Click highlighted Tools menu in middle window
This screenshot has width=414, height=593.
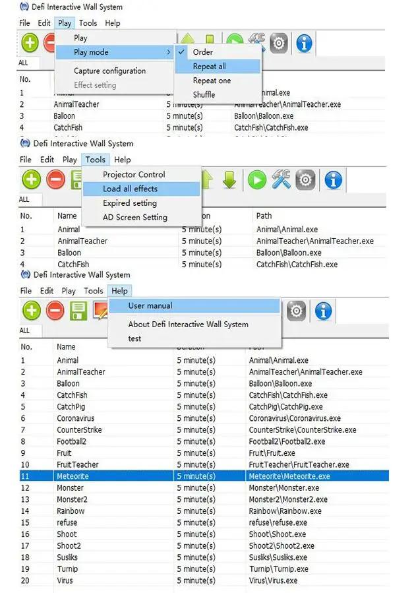point(96,160)
